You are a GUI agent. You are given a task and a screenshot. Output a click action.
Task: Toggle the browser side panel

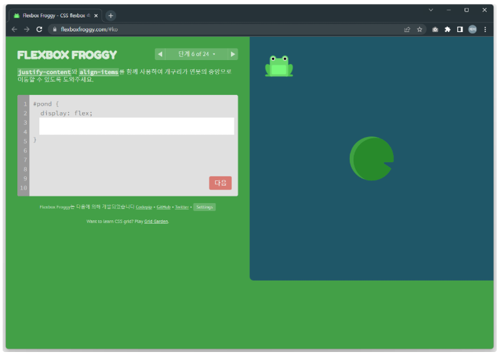460,29
